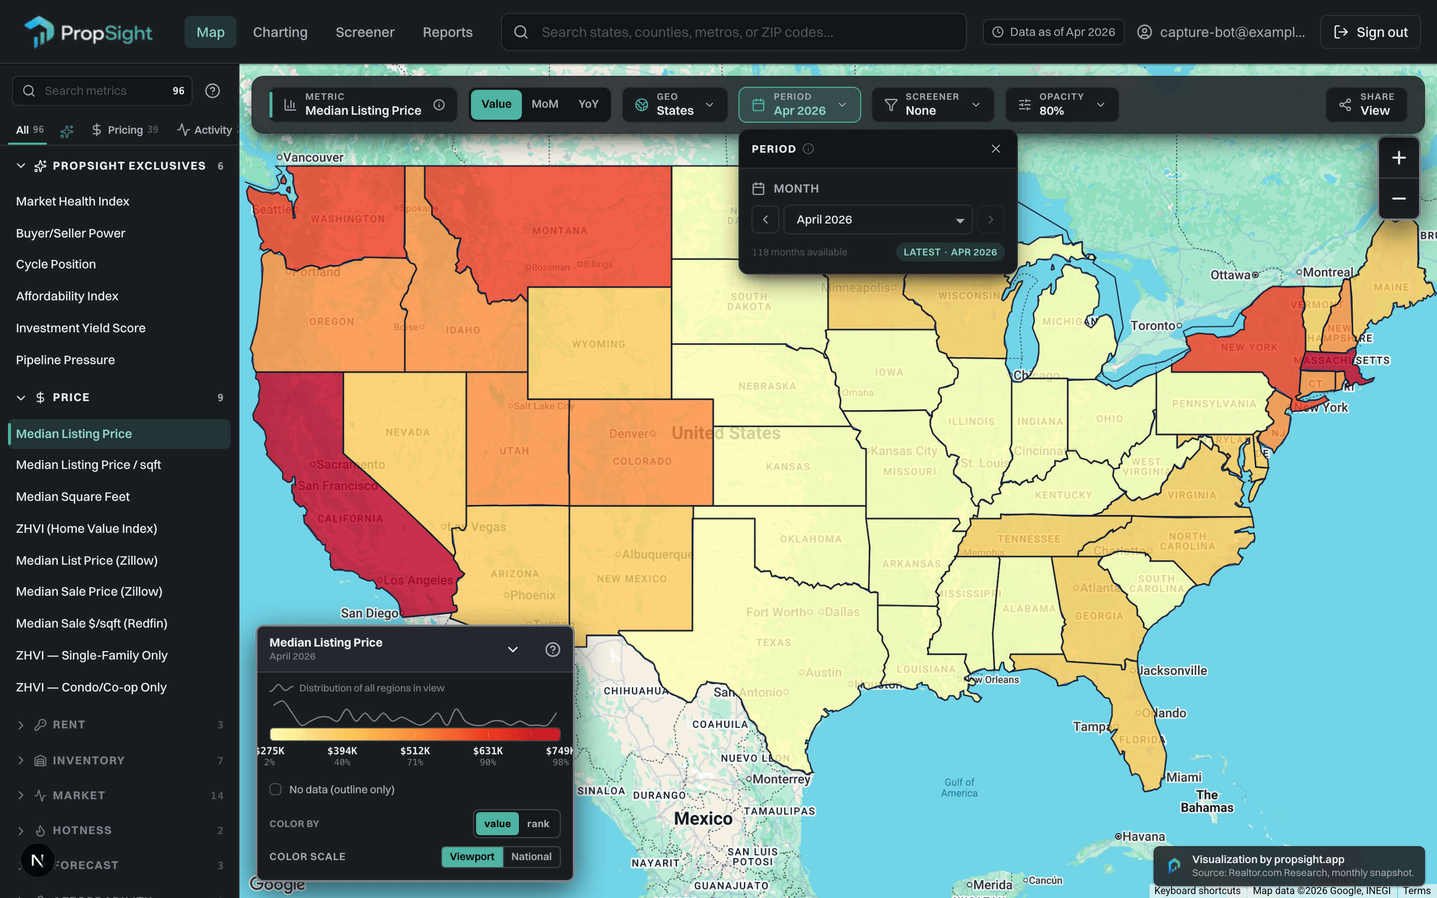Open the Opacity 80% dropdown
Image resolution: width=1437 pixels, height=898 pixels.
point(1062,105)
